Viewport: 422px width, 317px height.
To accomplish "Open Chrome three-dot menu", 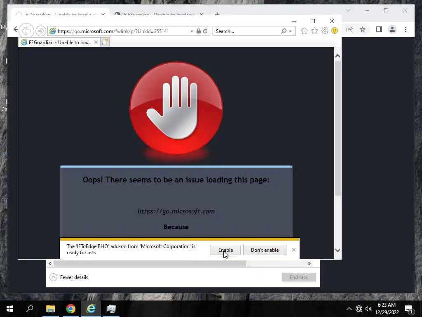I will [x=406, y=29].
